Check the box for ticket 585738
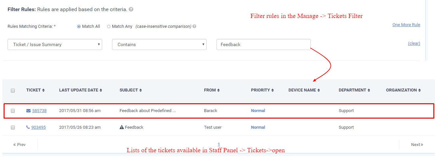The height and width of the screenshot is (165, 435). [13, 111]
